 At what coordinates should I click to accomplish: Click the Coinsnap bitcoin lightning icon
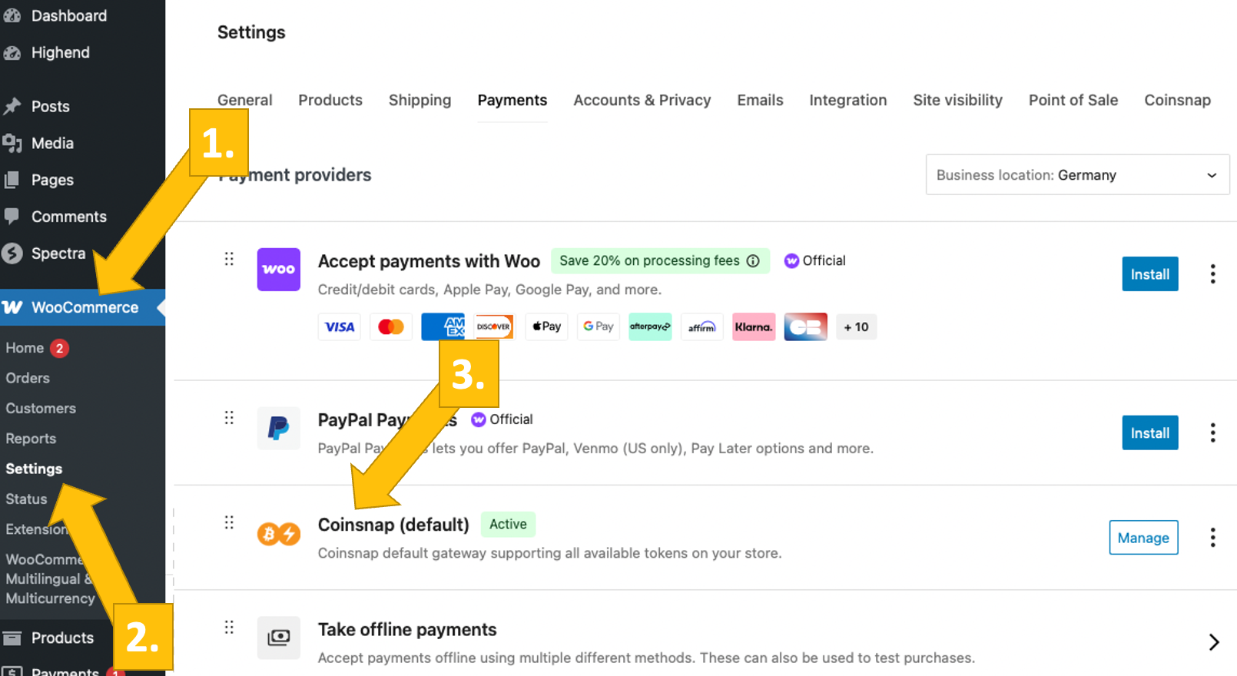tap(278, 533)
